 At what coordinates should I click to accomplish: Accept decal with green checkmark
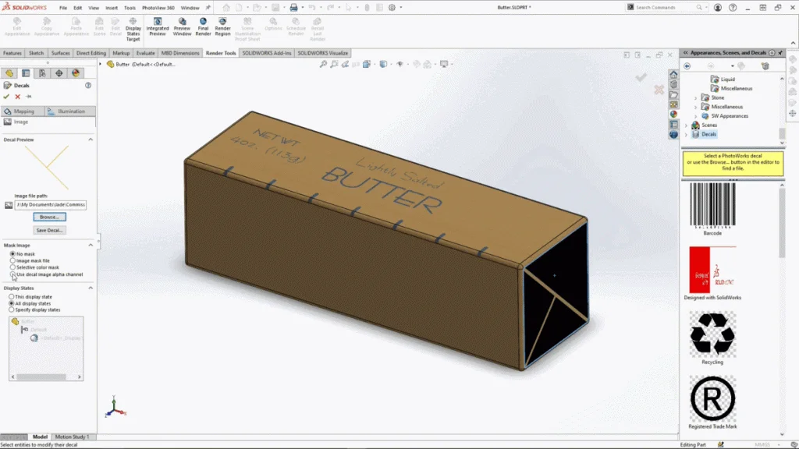[x=6, y=97]
